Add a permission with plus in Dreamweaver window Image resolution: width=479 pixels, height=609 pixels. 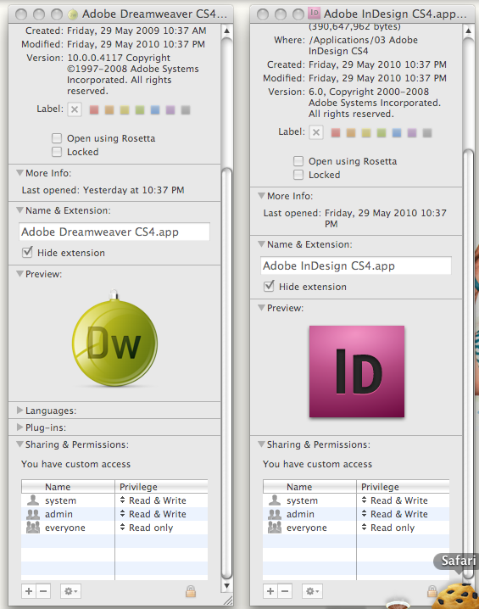[29, 591]
